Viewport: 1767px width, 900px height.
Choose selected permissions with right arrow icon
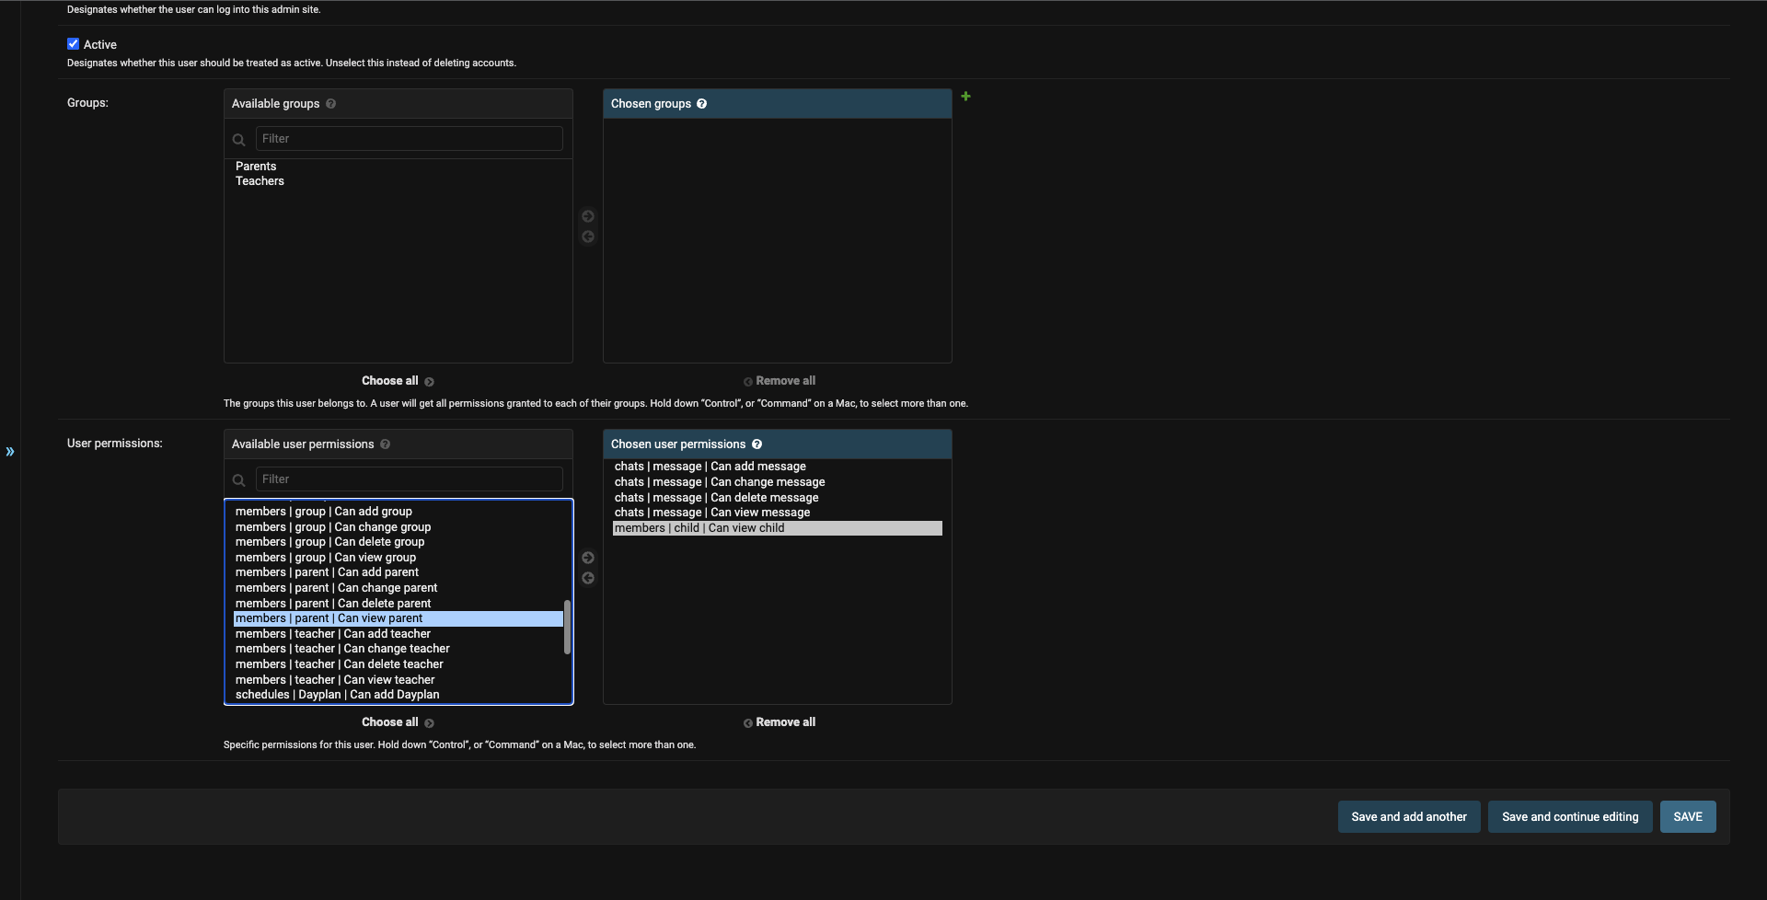[x=588, y=557]
